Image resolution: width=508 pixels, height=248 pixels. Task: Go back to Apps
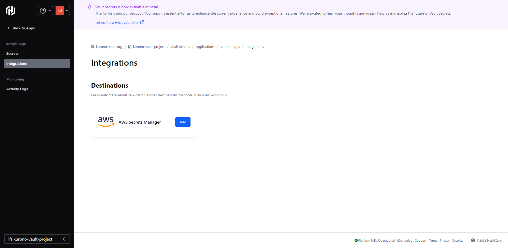tap(21, 28)
